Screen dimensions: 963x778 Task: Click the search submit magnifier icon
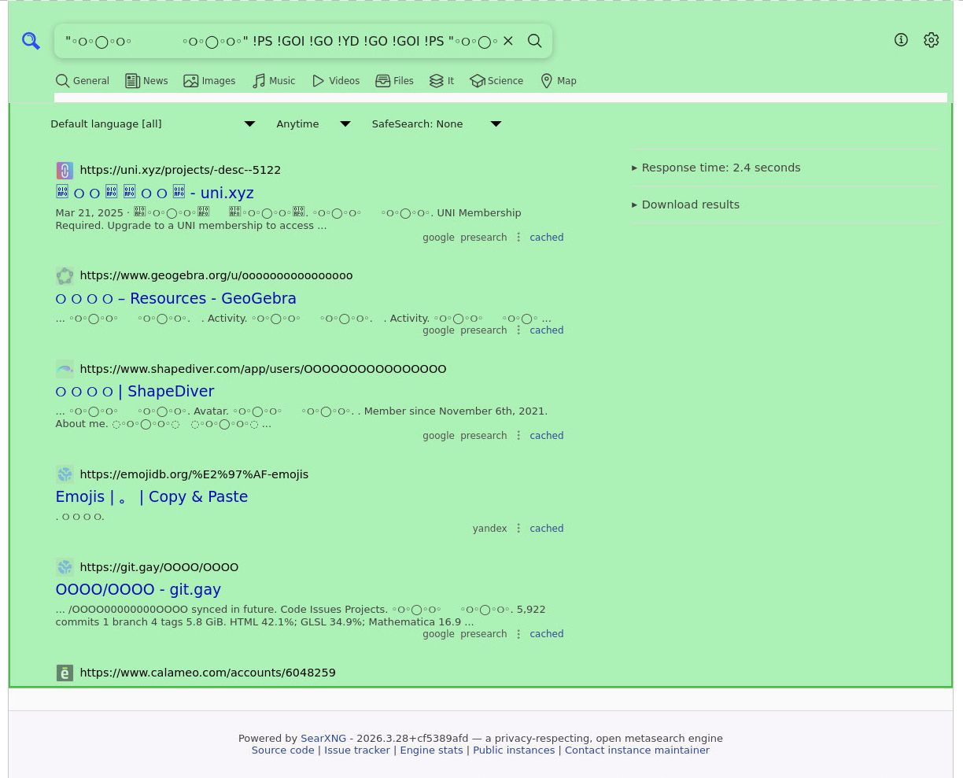coord(535,41)
